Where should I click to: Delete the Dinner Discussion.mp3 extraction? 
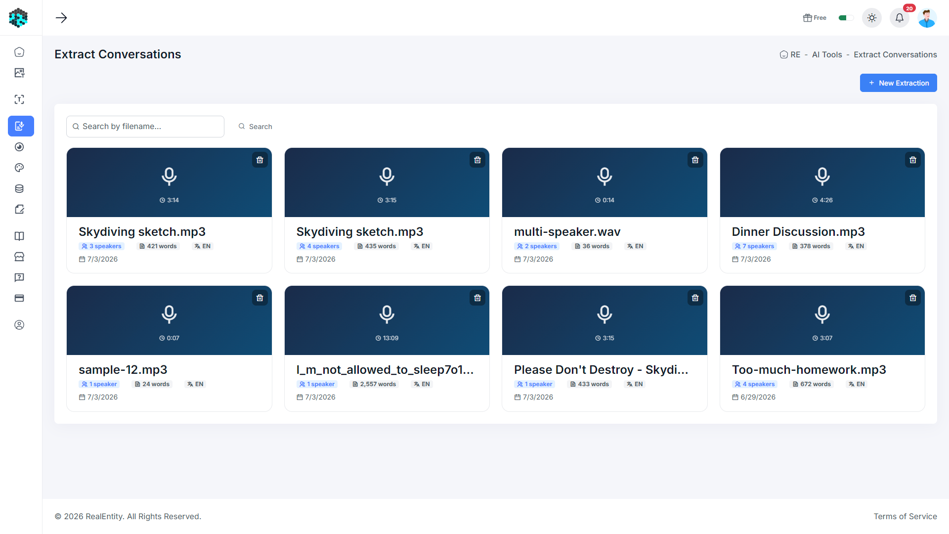(x=912, y=160)
